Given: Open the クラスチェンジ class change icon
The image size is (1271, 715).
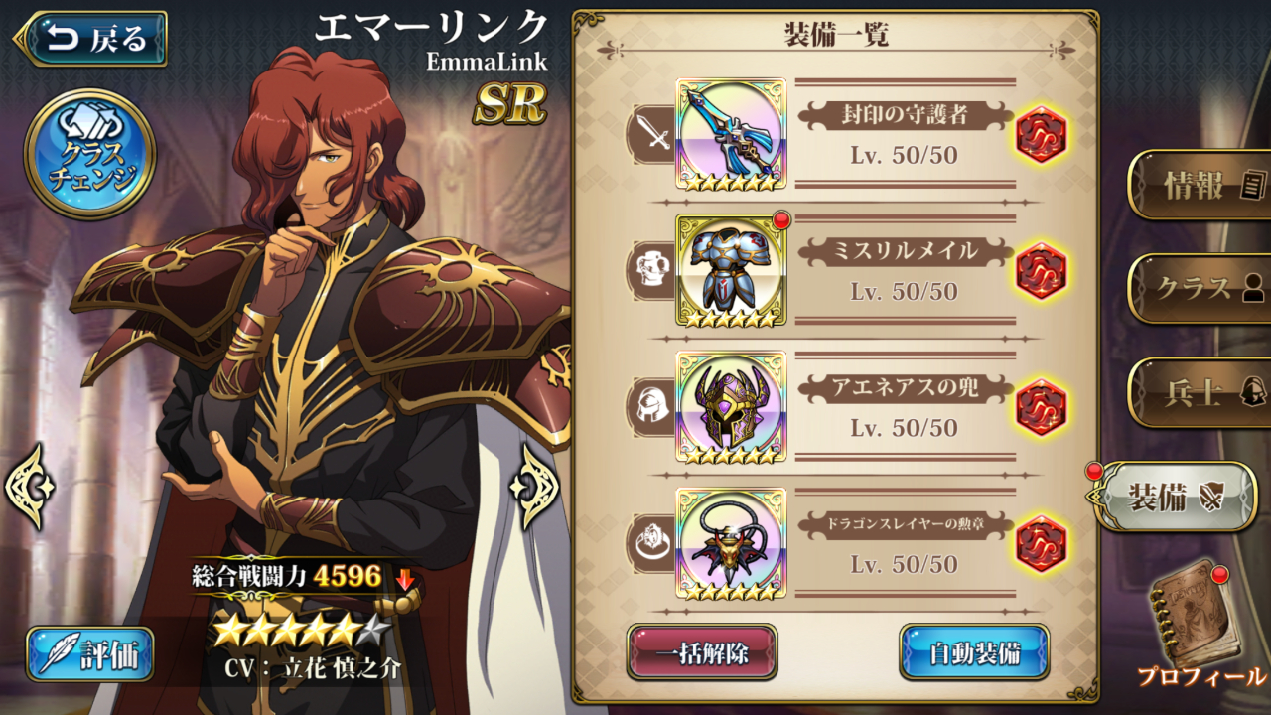Looking at the screenshot, I should click(x=89, y=154).
